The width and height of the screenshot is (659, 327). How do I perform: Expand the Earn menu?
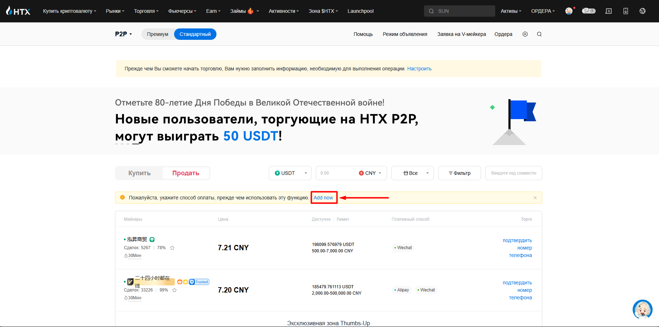click(213, 11)
